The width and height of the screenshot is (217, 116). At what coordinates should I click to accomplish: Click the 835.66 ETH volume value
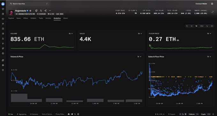[27, 39]
